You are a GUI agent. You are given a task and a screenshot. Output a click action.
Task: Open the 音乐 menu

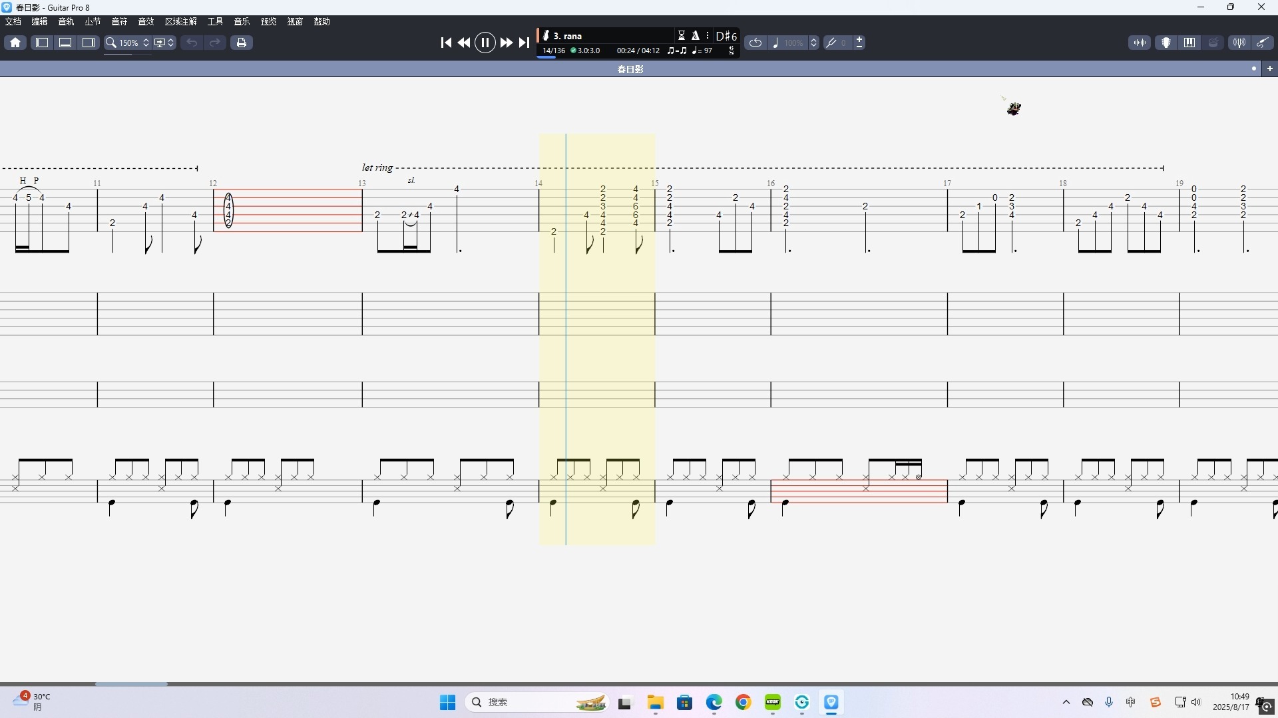(242, 22)
